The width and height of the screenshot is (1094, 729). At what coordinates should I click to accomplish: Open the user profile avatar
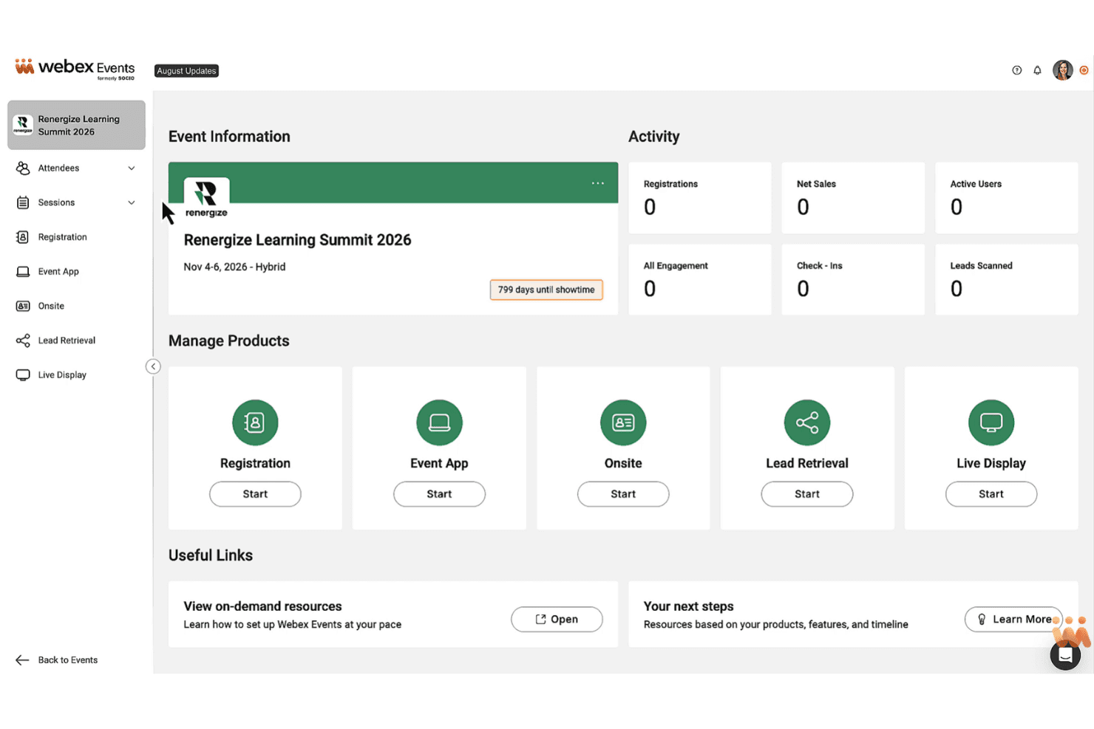(1062, 70)
